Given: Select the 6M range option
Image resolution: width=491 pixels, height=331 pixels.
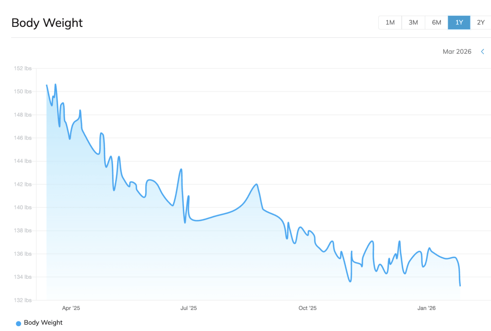Looking at the screenshot, I should pyautogui.click(x=436, y=22).
